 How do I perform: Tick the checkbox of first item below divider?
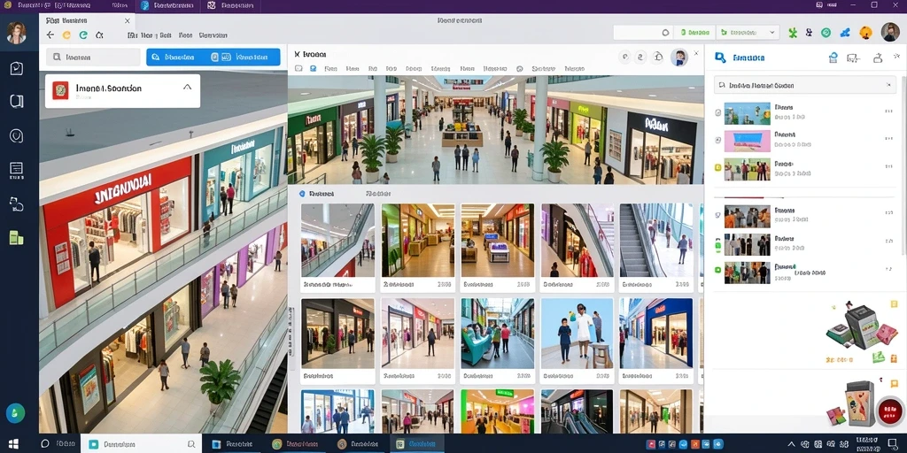click(x=717, y=215)
